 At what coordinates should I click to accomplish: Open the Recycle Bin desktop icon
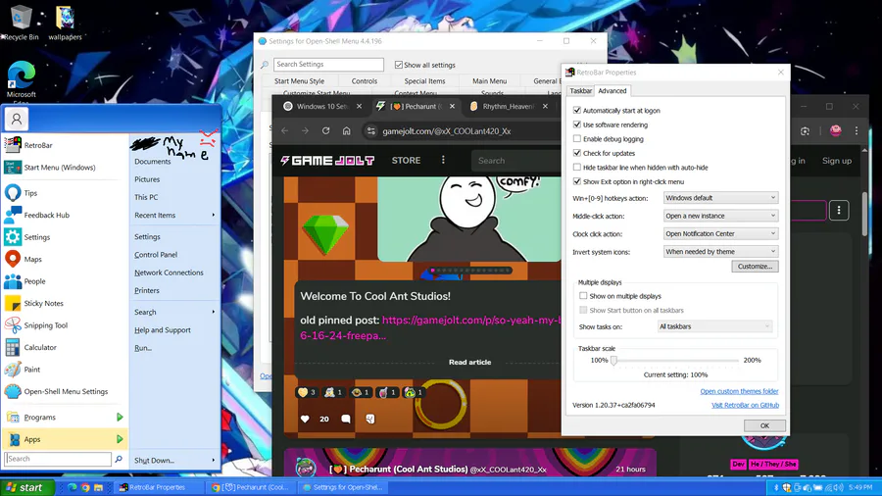(x=21, y=23)
